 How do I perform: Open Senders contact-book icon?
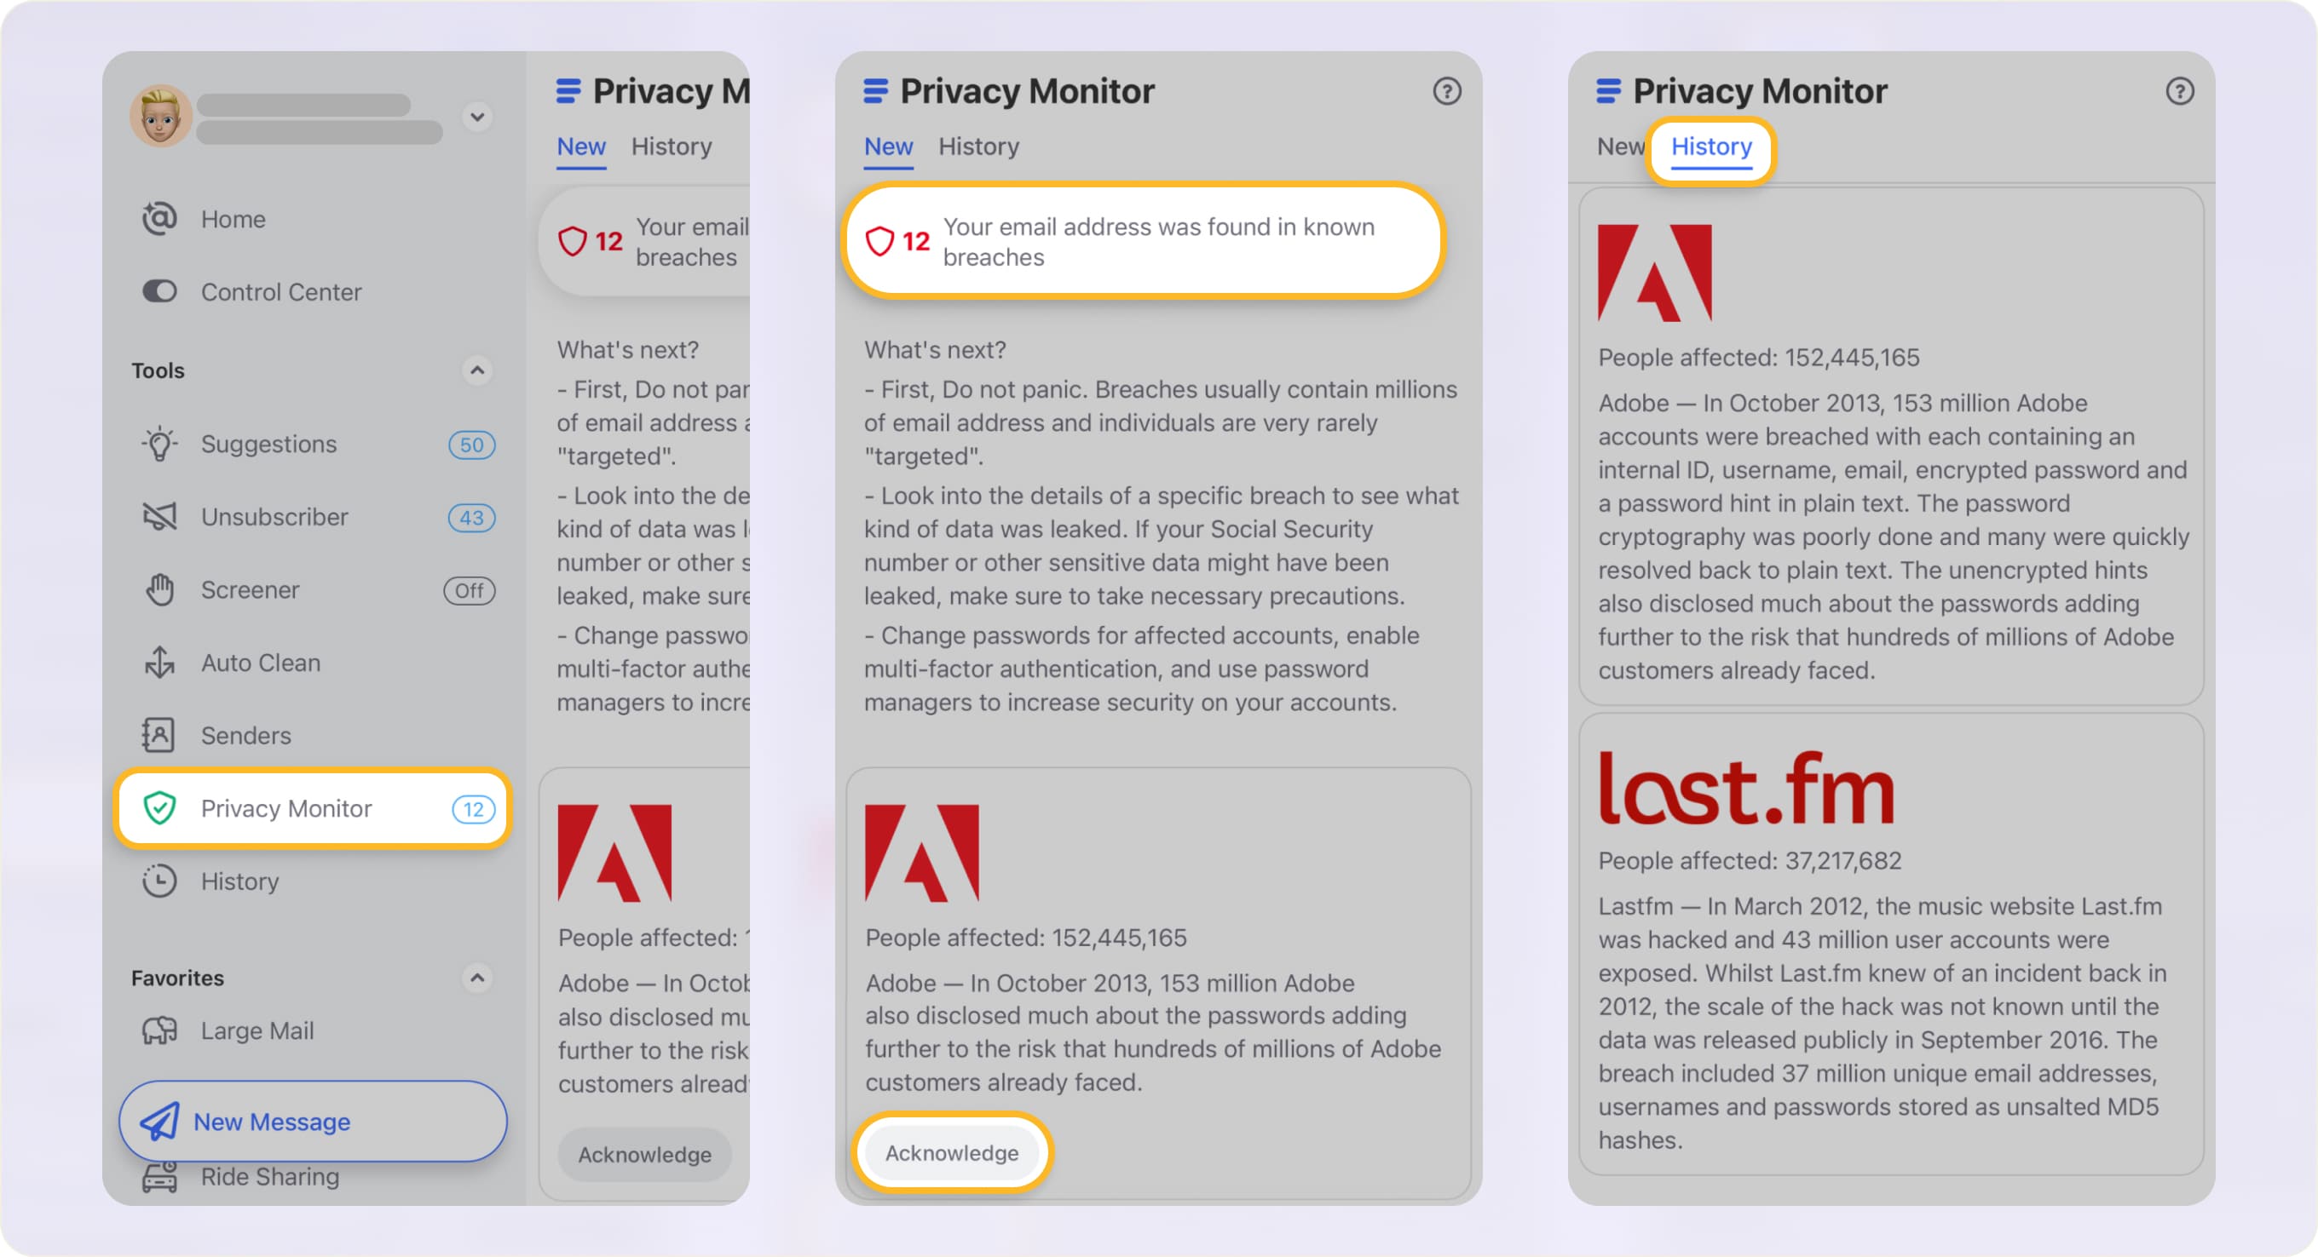159,736
